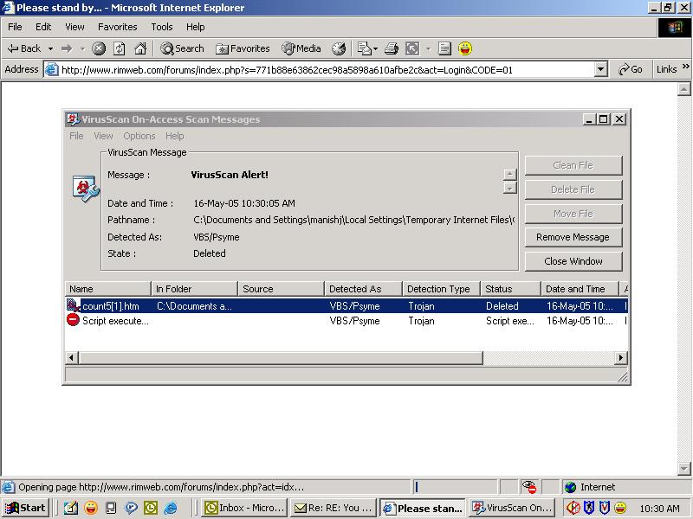Open the Help menu in Internet Explorer
The height and width of the screenshot is (519, 693).
(x=196, y=27)
